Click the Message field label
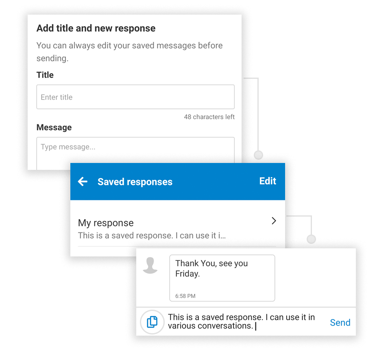The height and width of the screenshot is (356, 377). point(54,128)
